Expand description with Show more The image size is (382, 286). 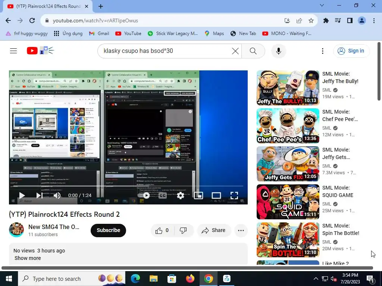click(x=28, y=258)
